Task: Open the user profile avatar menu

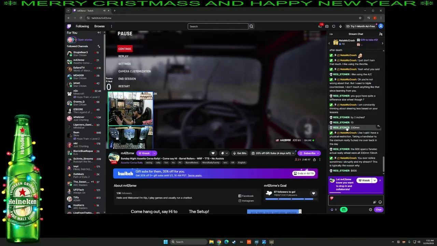Action: coord(381,26)
